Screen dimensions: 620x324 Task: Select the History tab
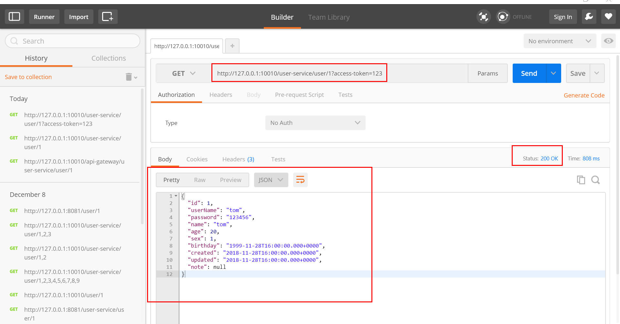(36, 58)
